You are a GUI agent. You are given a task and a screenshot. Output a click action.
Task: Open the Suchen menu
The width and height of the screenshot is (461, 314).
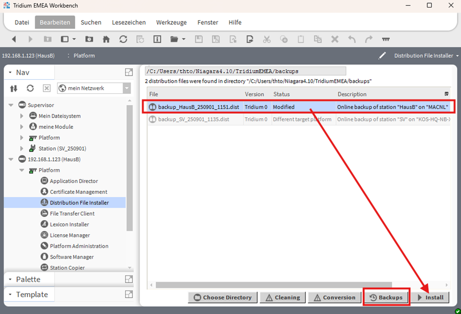91,22
